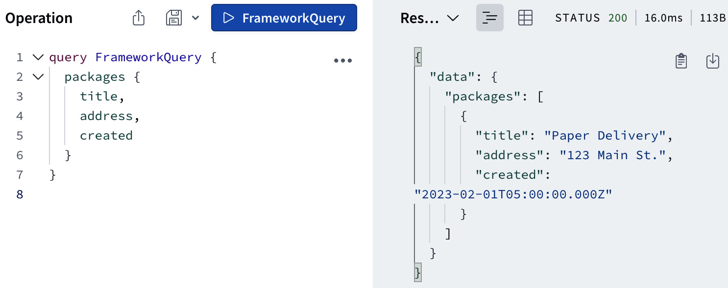
Task: Save the operation with the floppy disk icon
Action: (173, 17)
